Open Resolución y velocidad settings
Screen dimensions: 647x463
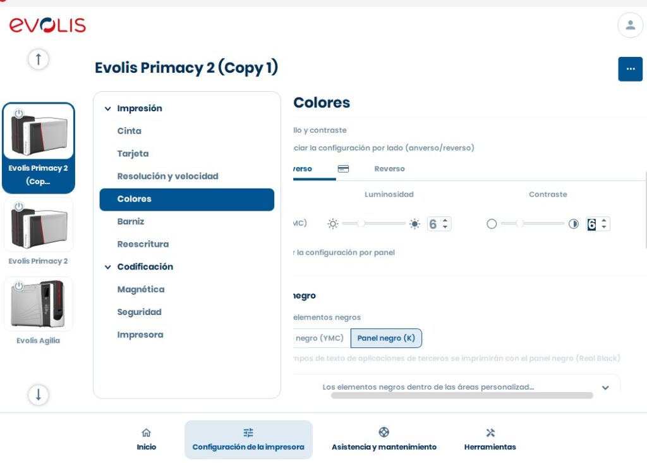coord(167,176)
